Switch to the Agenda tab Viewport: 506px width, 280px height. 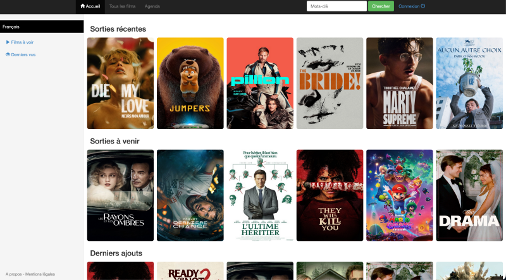[152, 6]
